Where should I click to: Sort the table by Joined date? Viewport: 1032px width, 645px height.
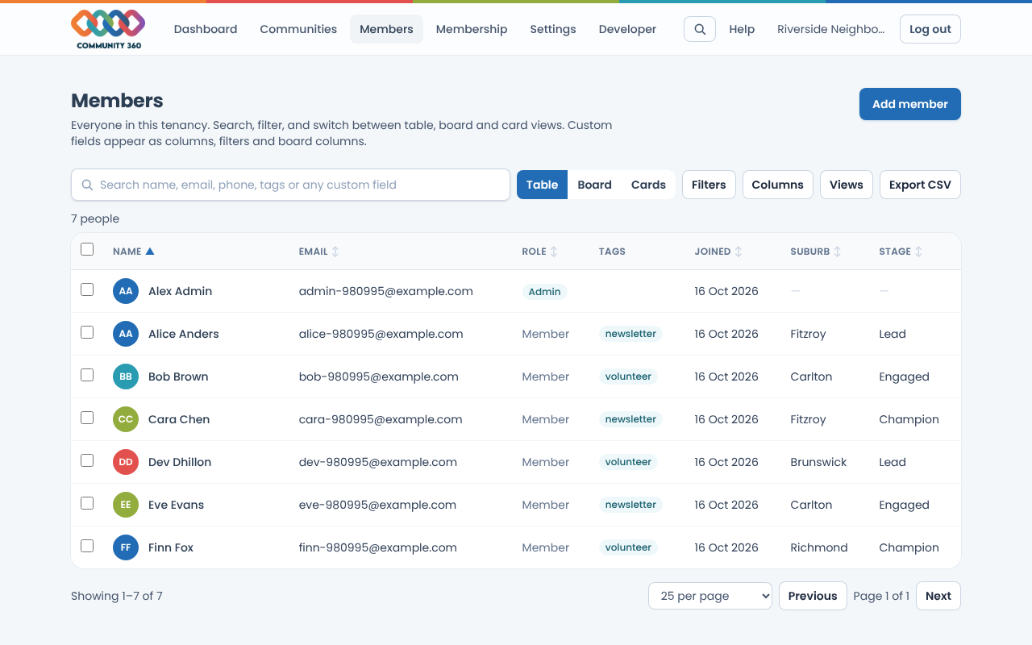pyautogui.click(x=718, y=252)
